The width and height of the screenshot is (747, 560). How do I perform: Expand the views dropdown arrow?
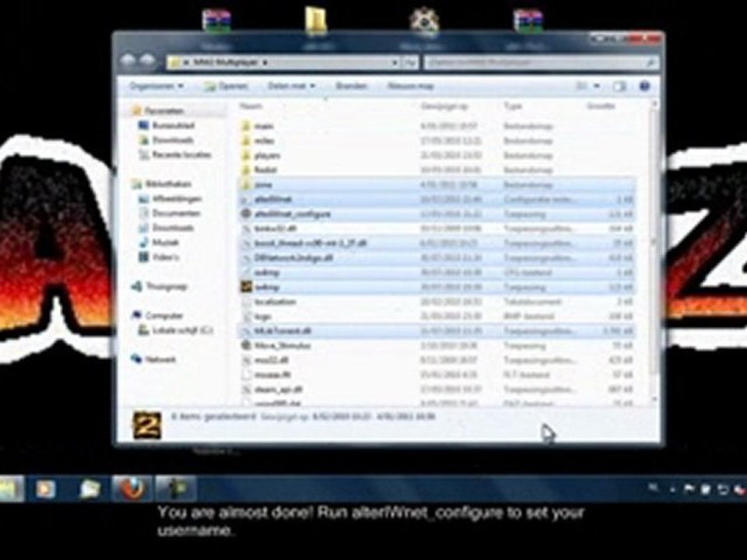pos(597,86)
